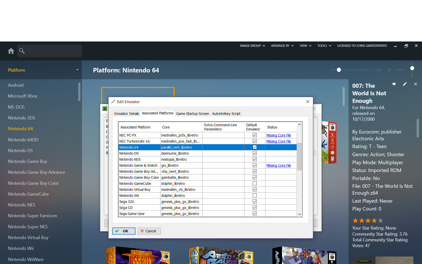This screenshot has height=264, width=422.
Task: Open the View menu
Action: point(305,46)
